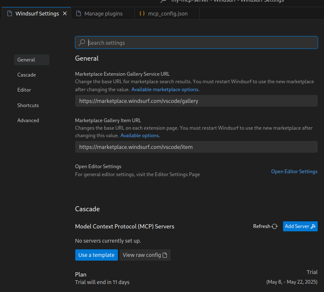Switch to the Manage plugins tab
The width and height of the screenshot is (324, 292).
pyautogui.click(x=102, y=13)
